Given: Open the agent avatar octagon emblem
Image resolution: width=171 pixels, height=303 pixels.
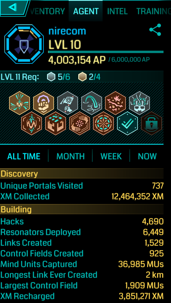Looking at the screenshot, I should (24, 44).
